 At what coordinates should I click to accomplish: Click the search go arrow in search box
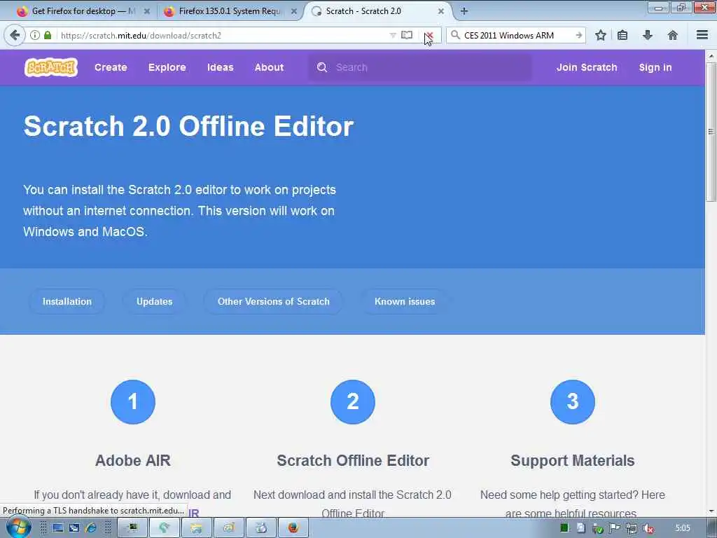[579, 35]
